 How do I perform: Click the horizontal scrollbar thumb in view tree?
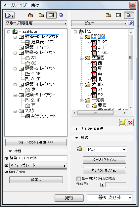[95, 113]
